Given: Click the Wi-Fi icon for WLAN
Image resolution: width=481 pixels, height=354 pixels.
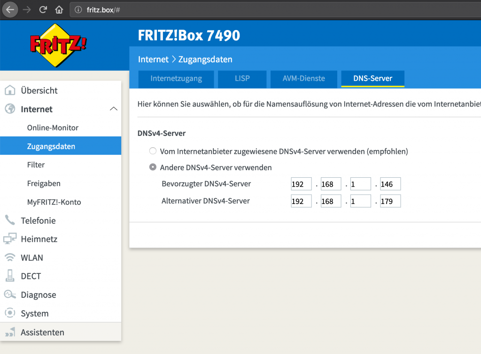Looking at the screenshot, I should tap(10, 257).
